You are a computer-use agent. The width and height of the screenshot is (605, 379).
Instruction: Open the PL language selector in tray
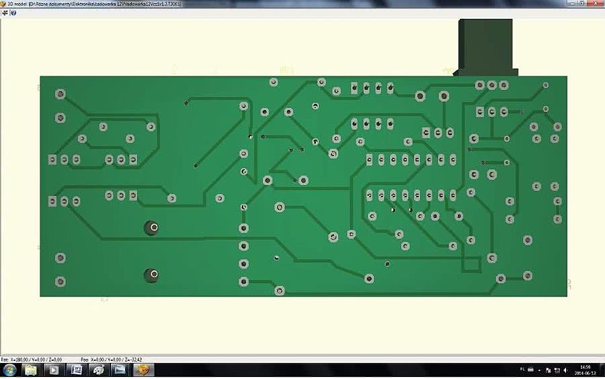(x=522, y=370)
